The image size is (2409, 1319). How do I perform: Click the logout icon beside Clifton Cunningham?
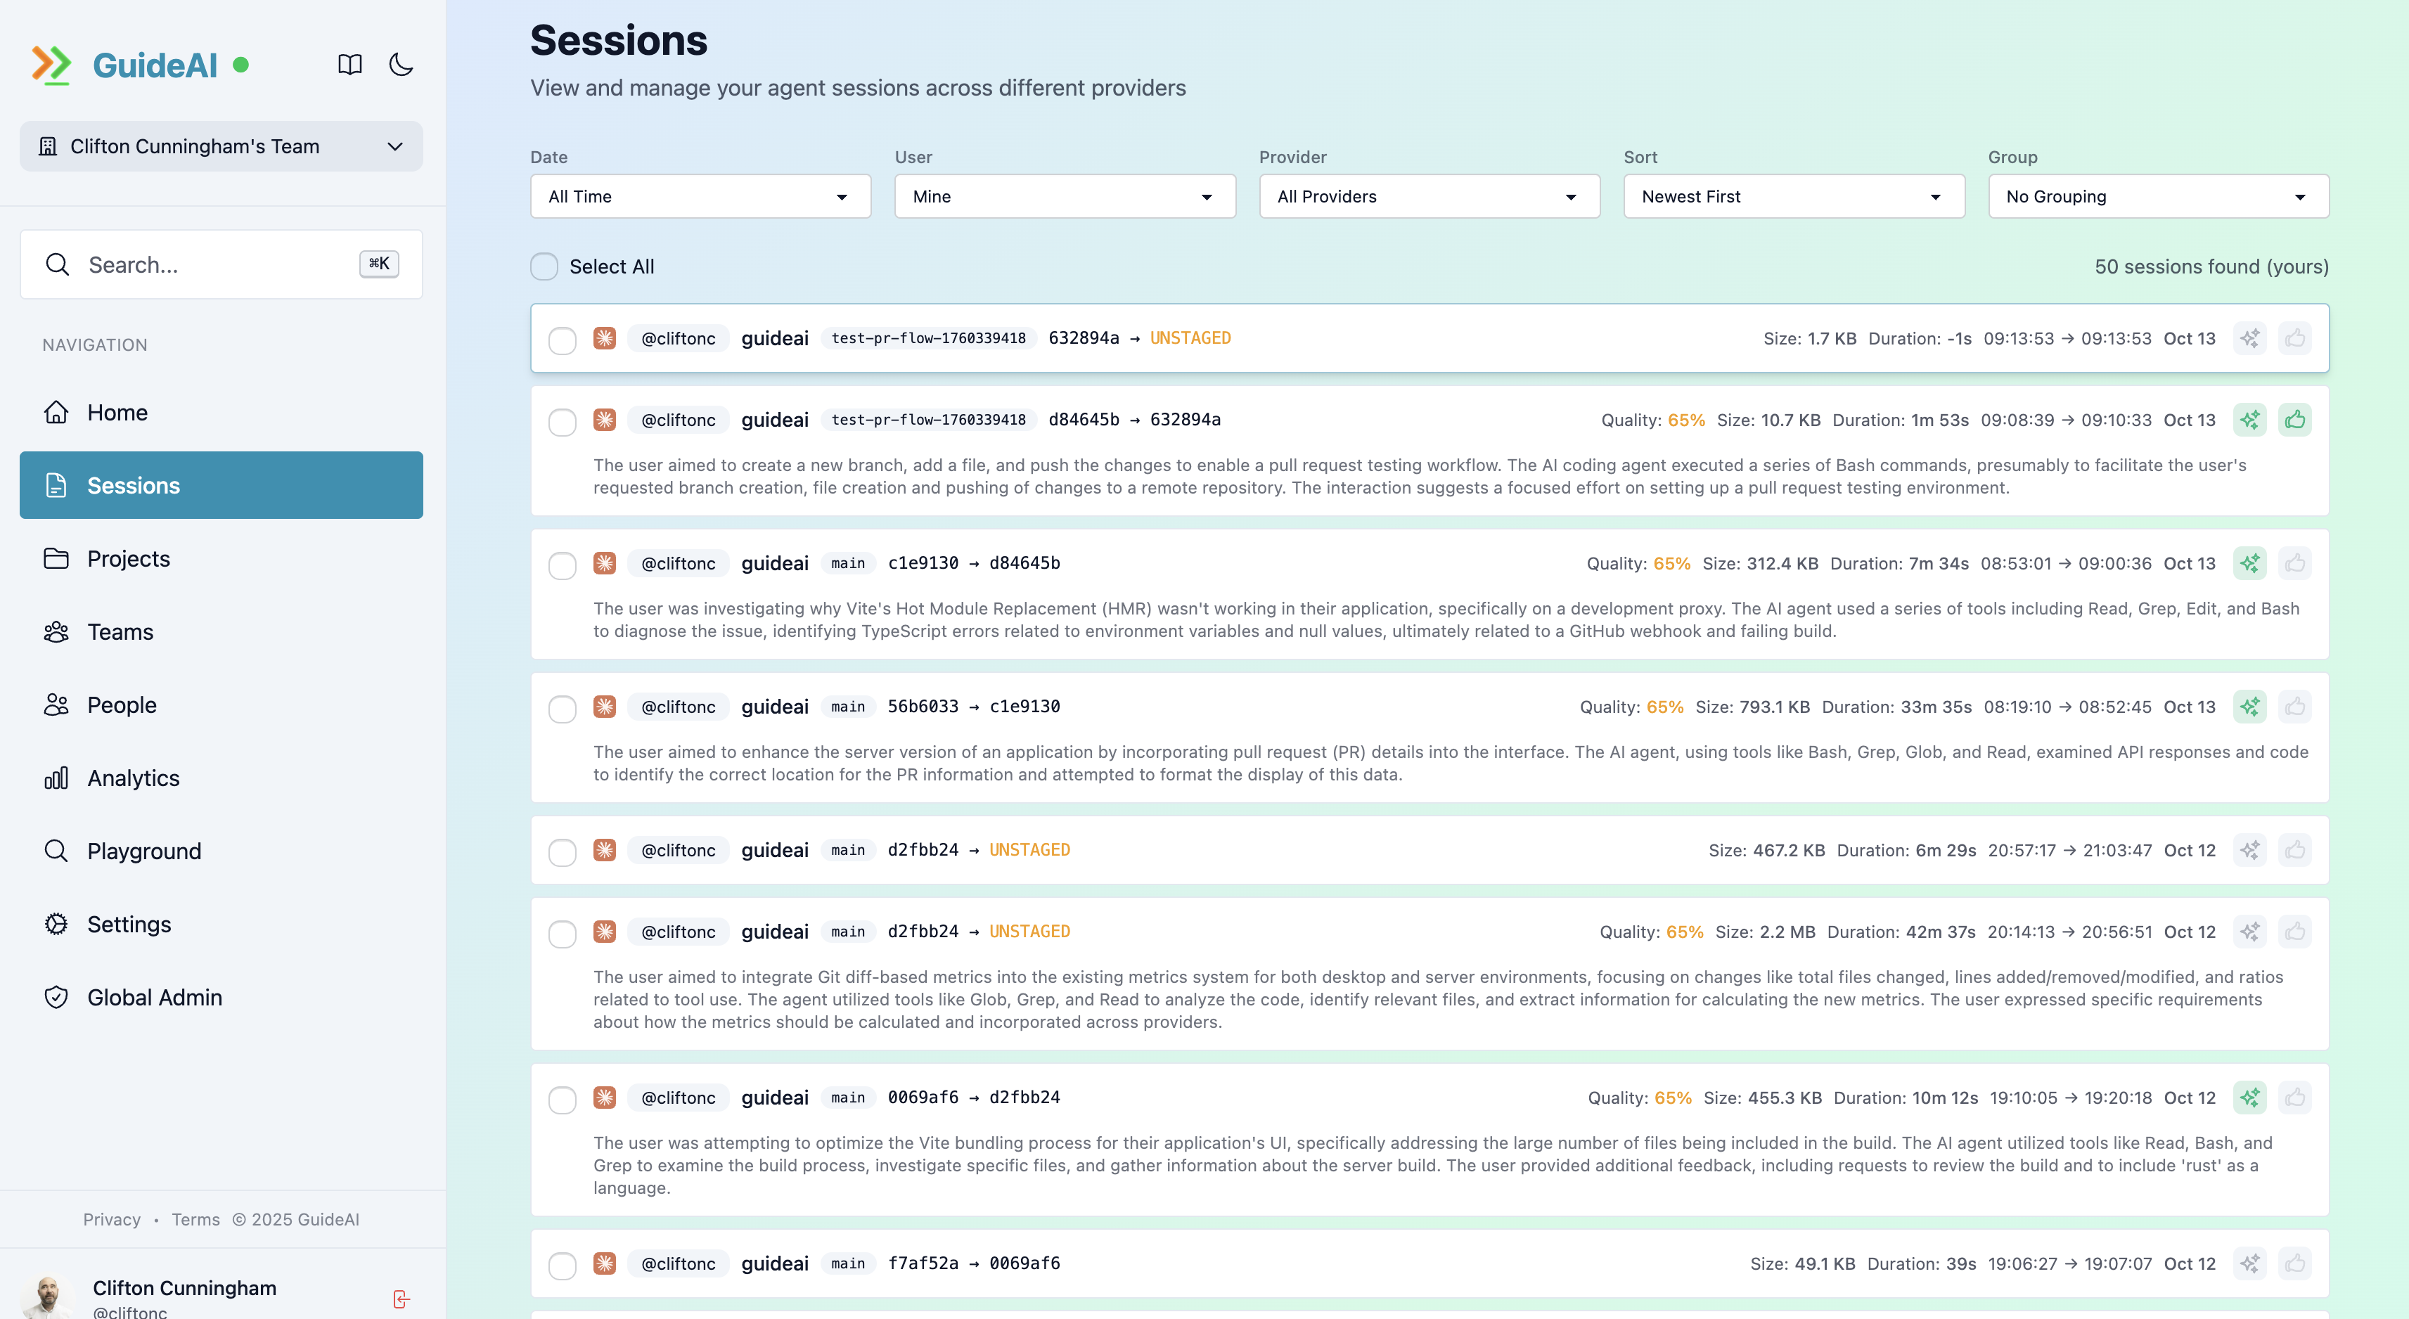tap(401, 1299)
